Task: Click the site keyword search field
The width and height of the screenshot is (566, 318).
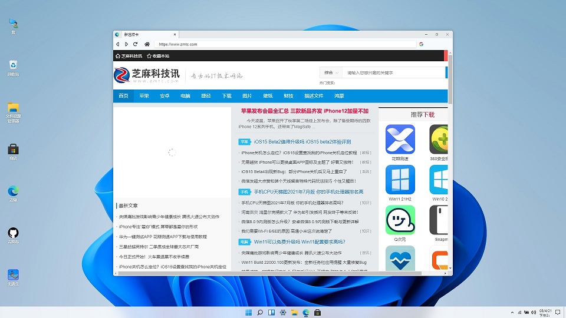Action: point(393,72)
